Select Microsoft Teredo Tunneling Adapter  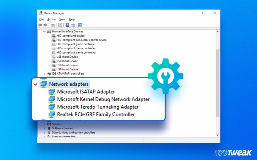point(98,107)
